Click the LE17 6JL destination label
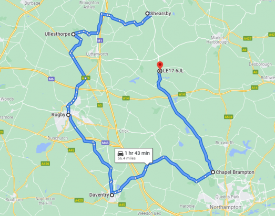 [173, 71]
